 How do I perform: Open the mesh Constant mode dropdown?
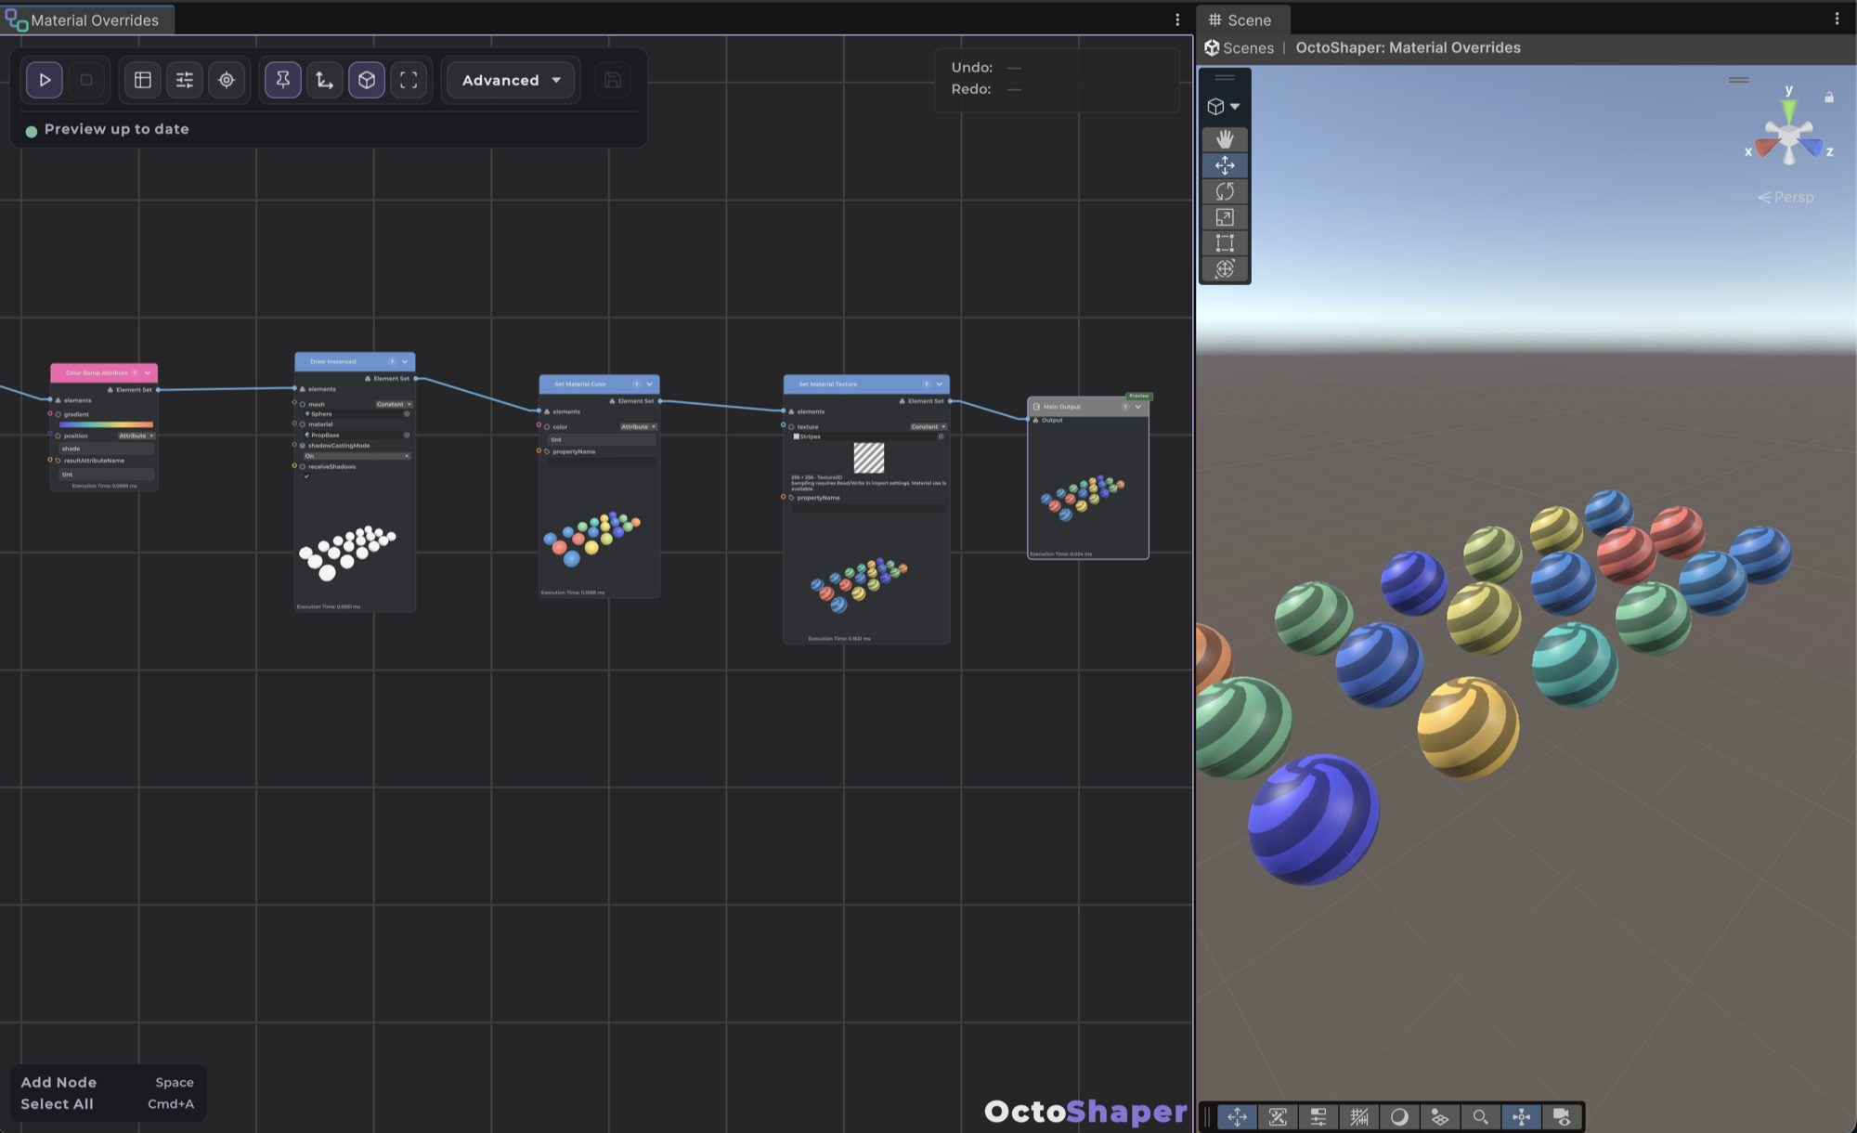(394, 404)
